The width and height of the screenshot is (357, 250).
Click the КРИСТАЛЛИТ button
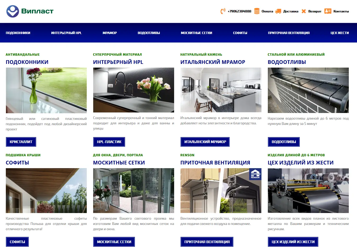pos(21,142)
